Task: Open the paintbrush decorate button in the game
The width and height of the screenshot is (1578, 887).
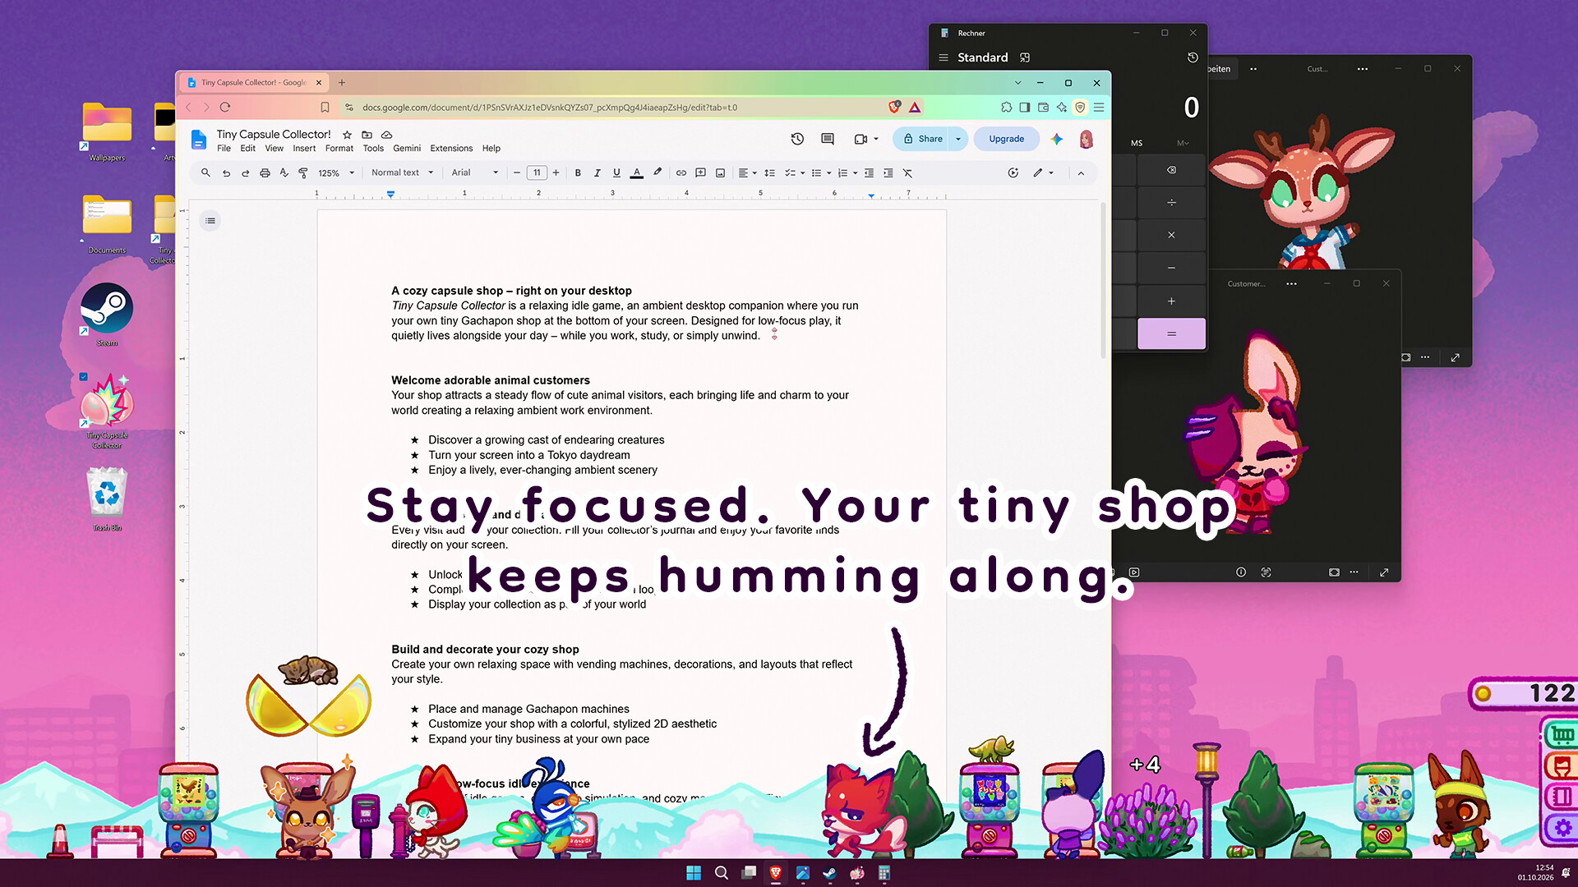Action: (1561, 765)
